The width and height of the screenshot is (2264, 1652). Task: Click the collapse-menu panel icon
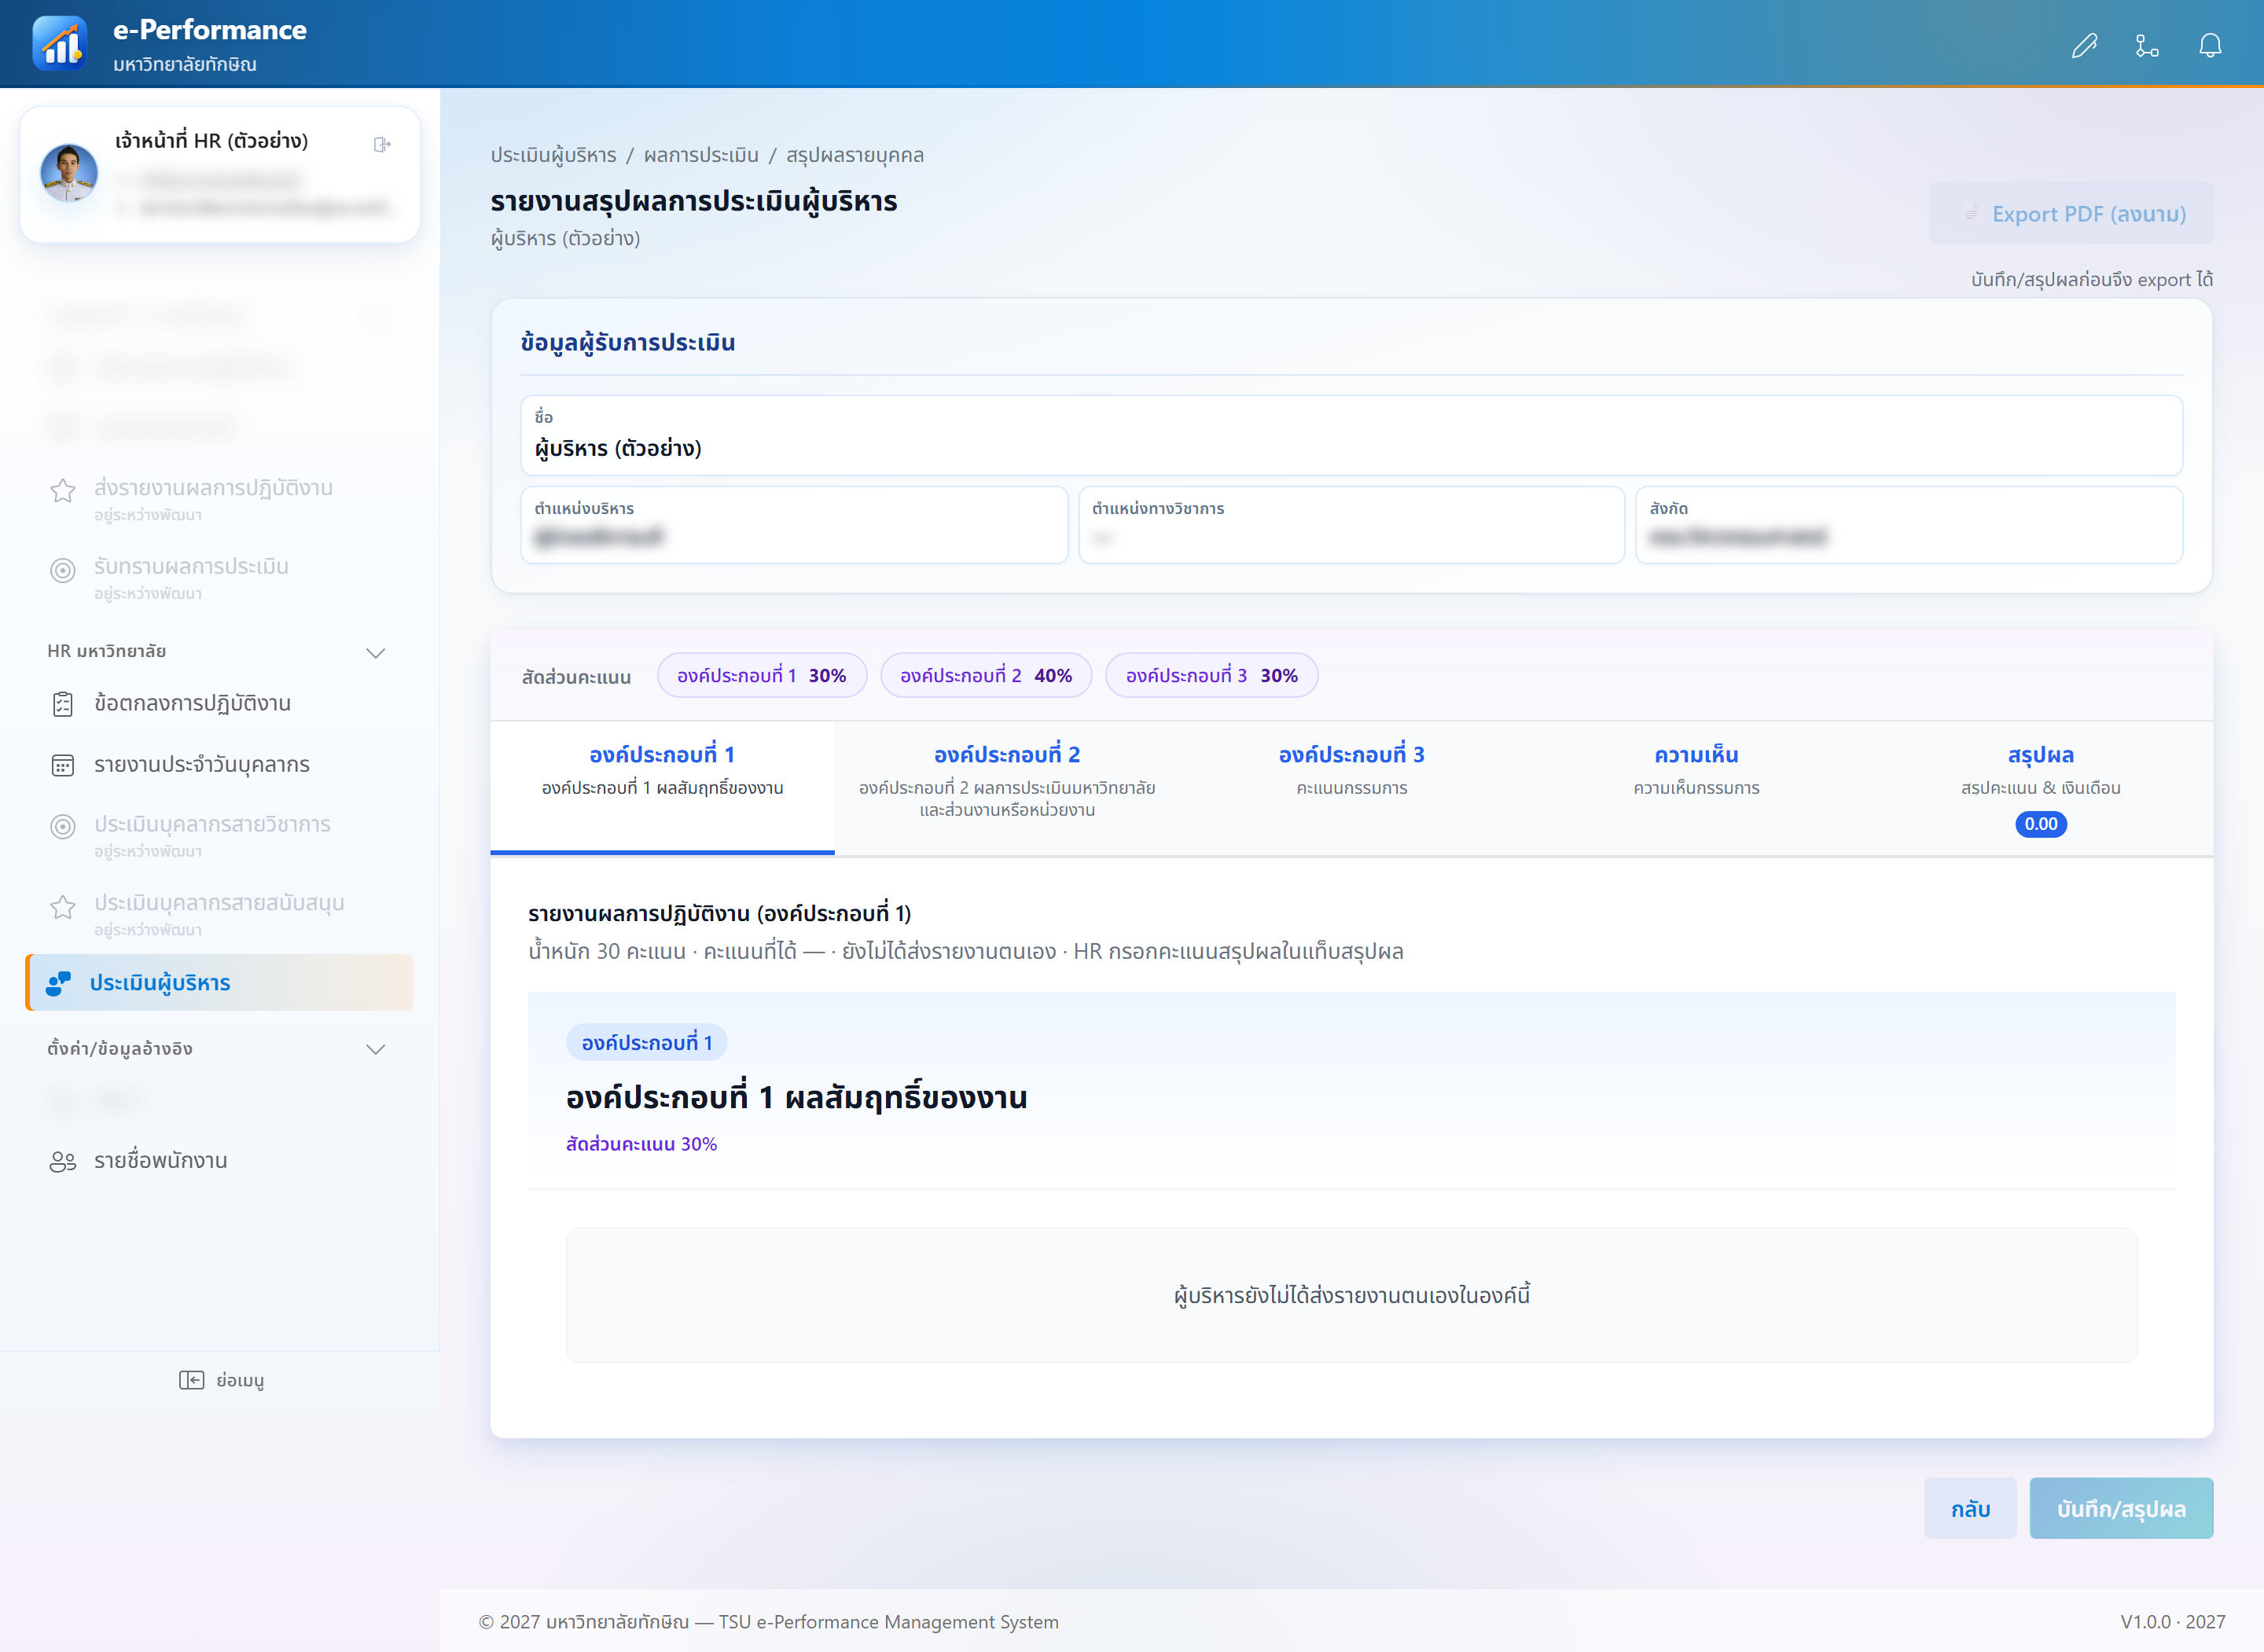191,1380
